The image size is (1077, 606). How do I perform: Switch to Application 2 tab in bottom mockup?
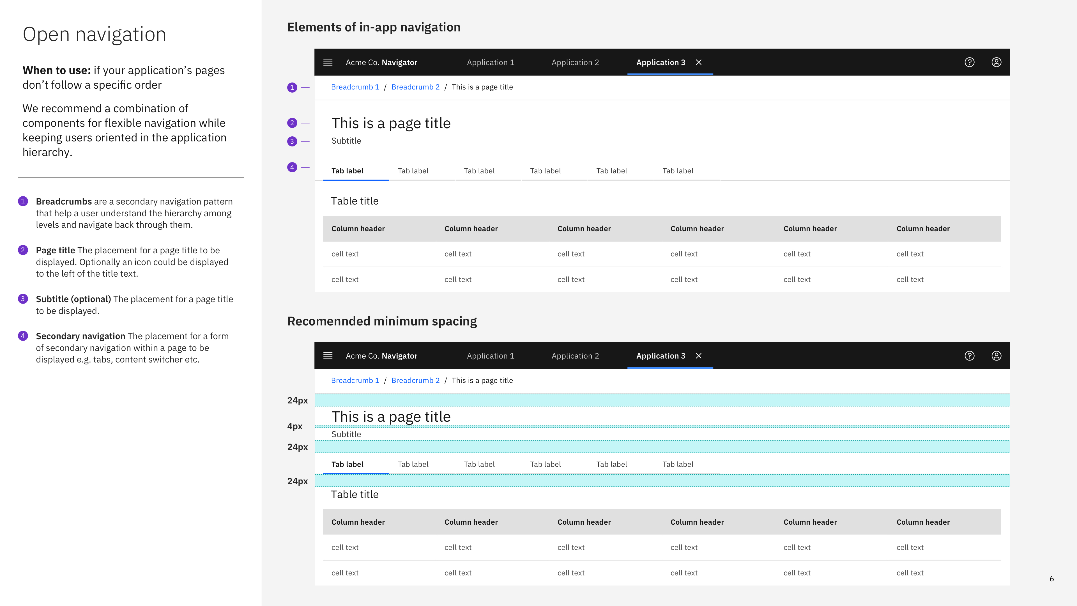575,356
